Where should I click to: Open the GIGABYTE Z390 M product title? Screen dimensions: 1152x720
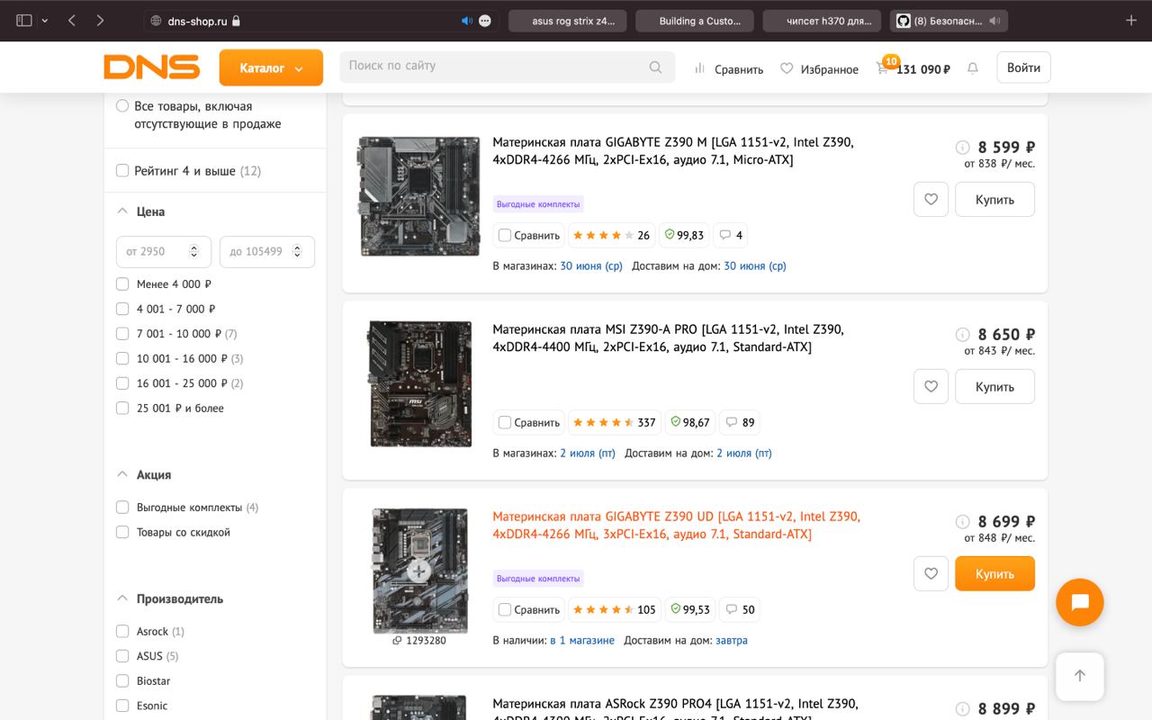(673, 151)
